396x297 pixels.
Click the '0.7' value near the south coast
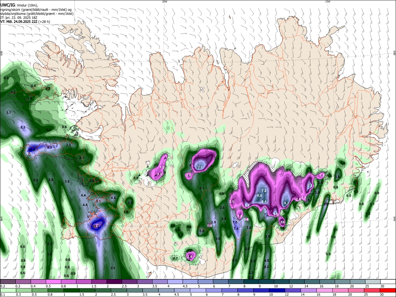(x=175, y=258)
